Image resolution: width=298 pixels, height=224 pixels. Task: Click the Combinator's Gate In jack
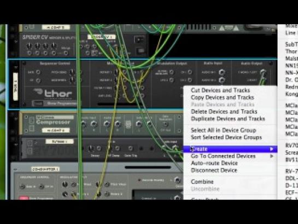[22, 186]
